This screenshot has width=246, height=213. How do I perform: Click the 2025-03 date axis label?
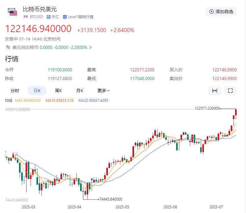pyautogui.click(x=28, y=207)
